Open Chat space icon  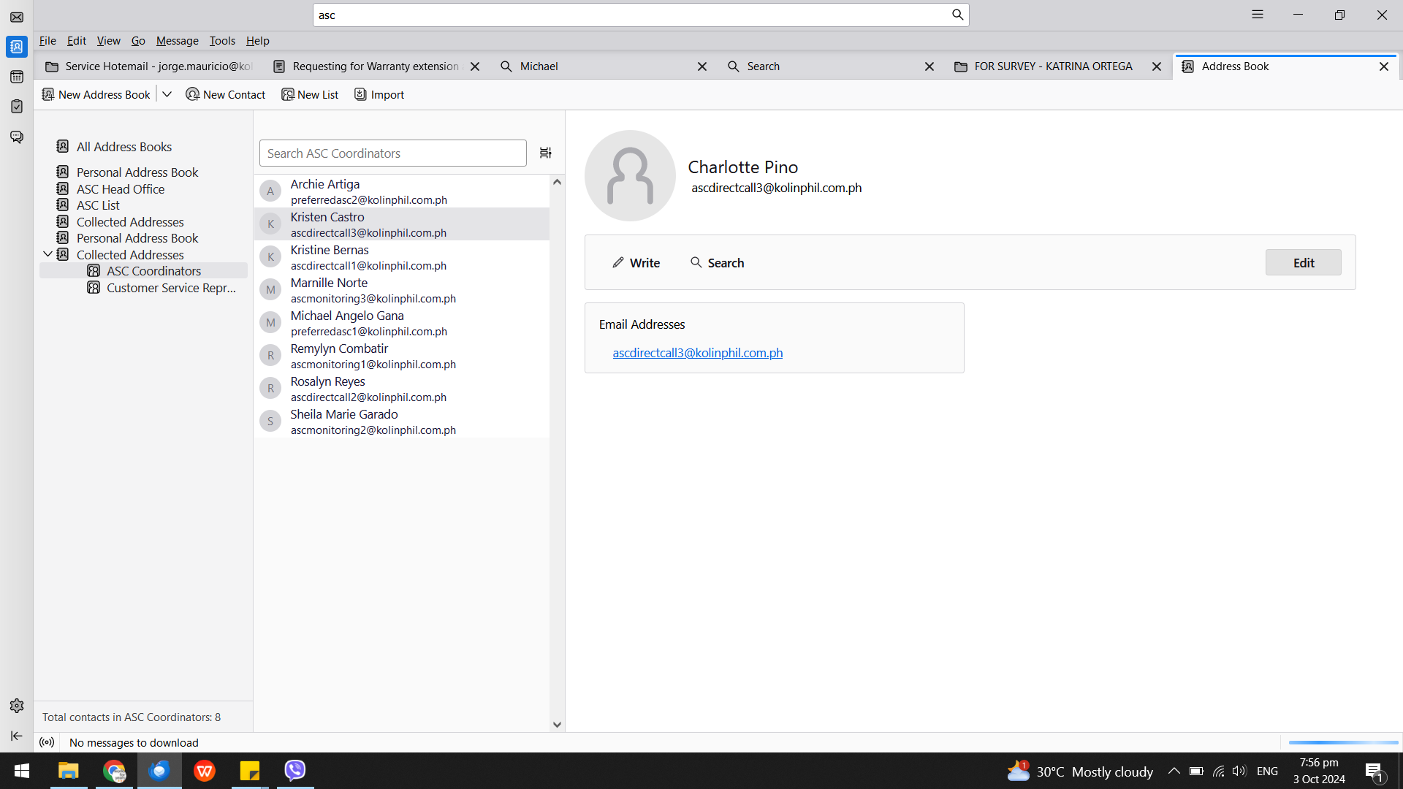(x=17, y=137)
